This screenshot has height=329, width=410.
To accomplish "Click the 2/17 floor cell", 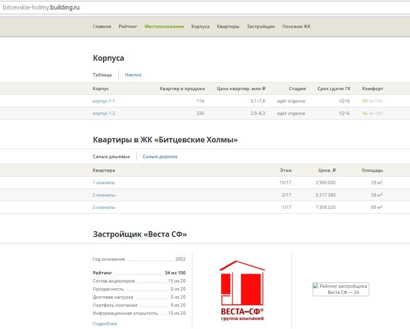I will click(x=286, y=195).
